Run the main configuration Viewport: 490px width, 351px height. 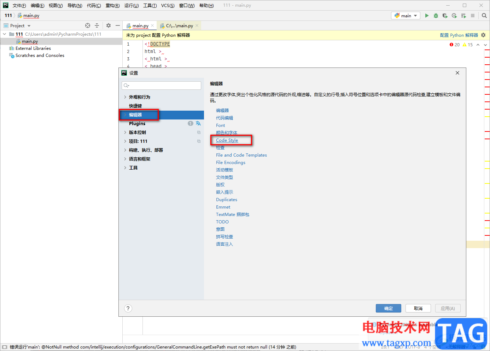click(427, 16)
